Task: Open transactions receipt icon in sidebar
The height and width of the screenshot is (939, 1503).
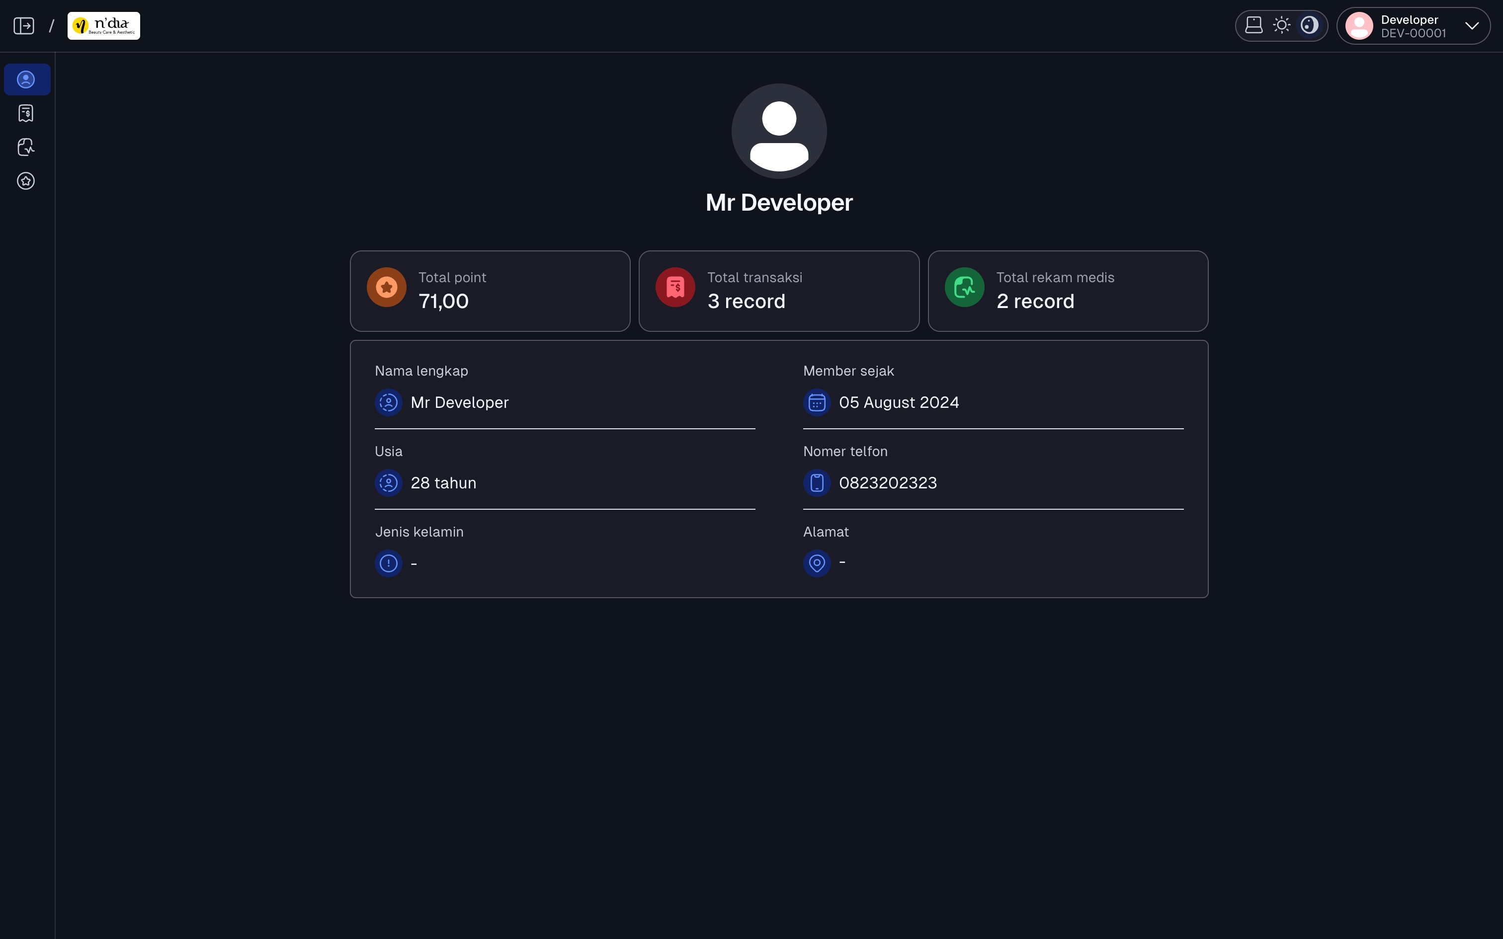Action: [x=26, y=113]
